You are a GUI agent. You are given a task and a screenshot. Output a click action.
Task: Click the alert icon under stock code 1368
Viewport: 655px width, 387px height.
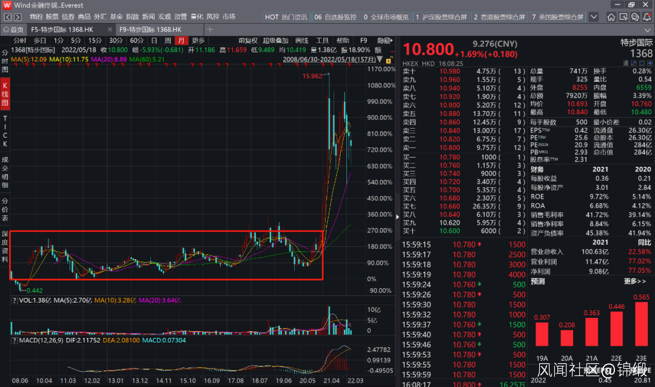[642, 63]
